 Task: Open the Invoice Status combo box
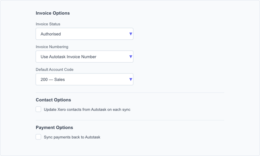pos(84,34)
